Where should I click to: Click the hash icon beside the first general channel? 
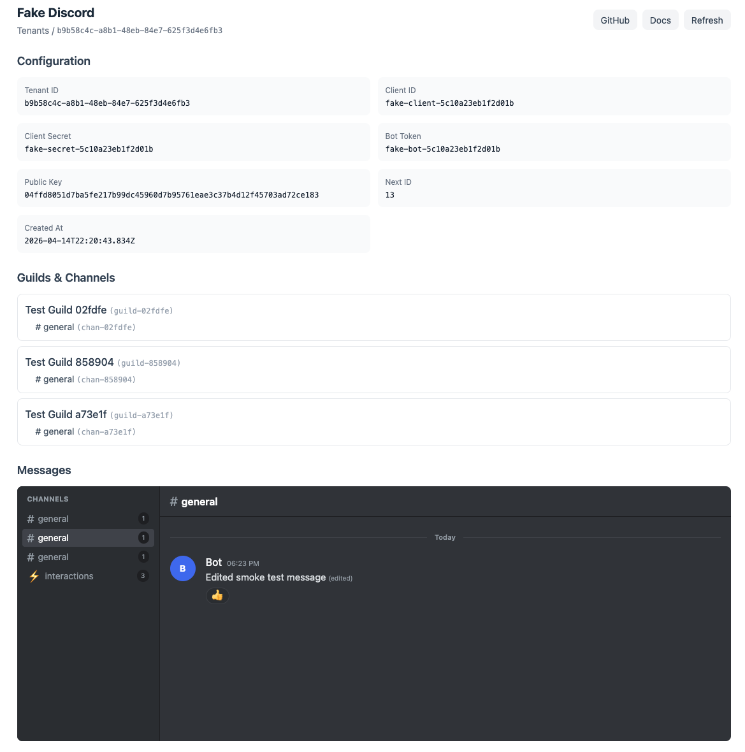point(30,519)
